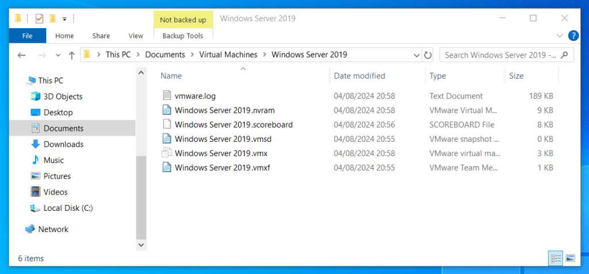Click the Properties icon in quick access toolbar
Image resolution: width=589 pixels, height=274 pixels.
(x=40, y=18)
